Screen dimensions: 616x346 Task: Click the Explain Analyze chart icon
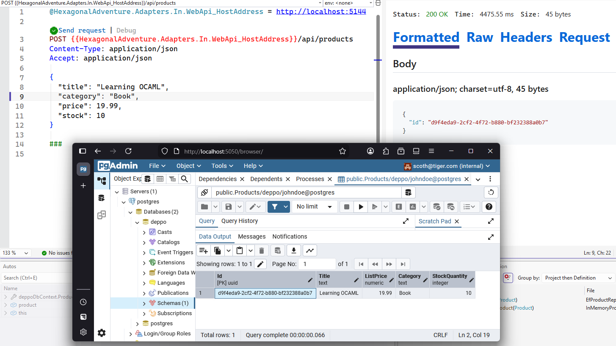[x=412, y=207]
